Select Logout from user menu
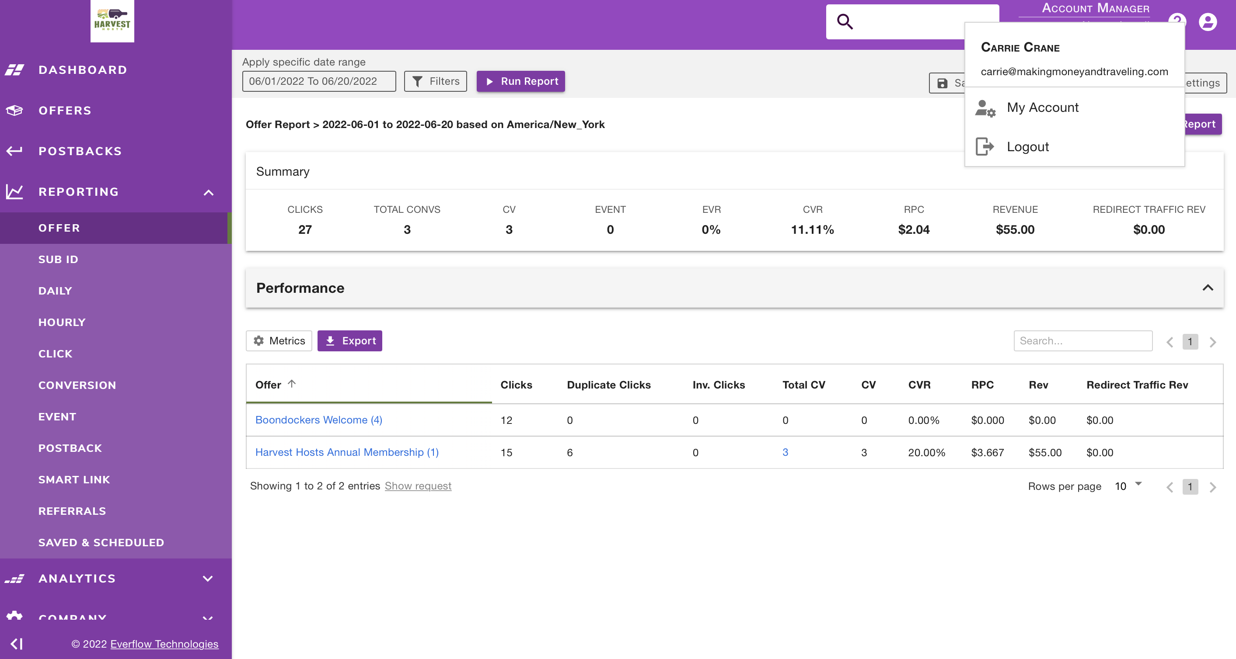This screenshot has width=1236, height=659. pos(1074,147)
